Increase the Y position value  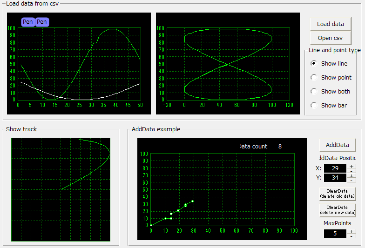[351, 175]
